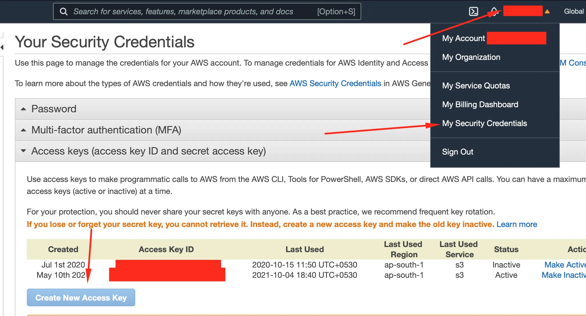Screen dimensions: 586x316
Task: Click the Learn more link
Action: pyautogui.click(x=516, y=224)
